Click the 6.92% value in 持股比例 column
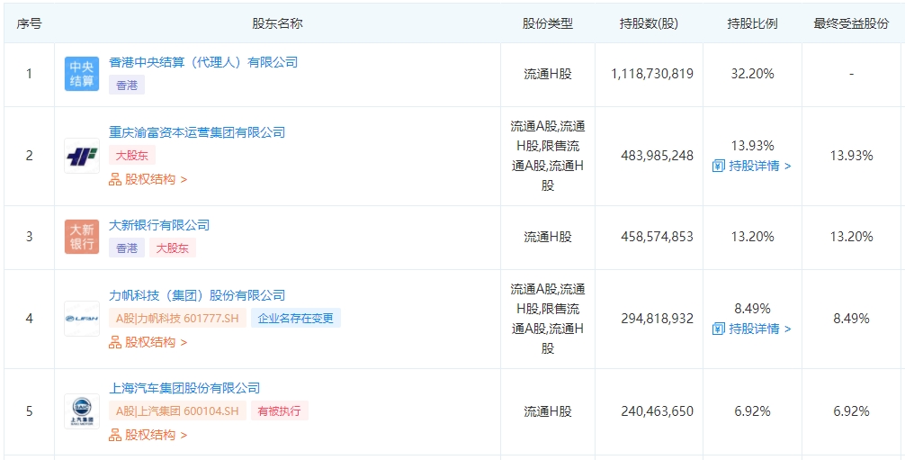Image resolution: width=905 pixels, height=460 pixels. point(752,411)
